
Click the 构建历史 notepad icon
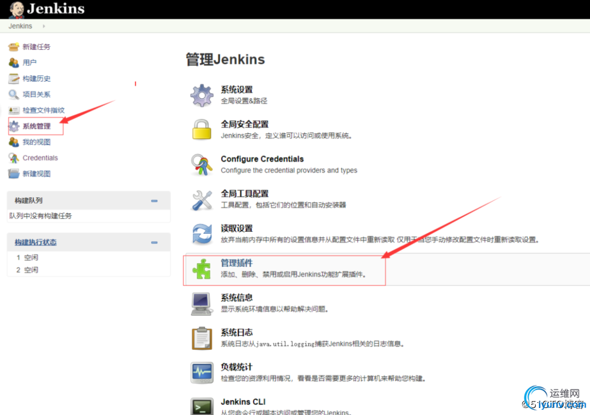coord(13,79)
